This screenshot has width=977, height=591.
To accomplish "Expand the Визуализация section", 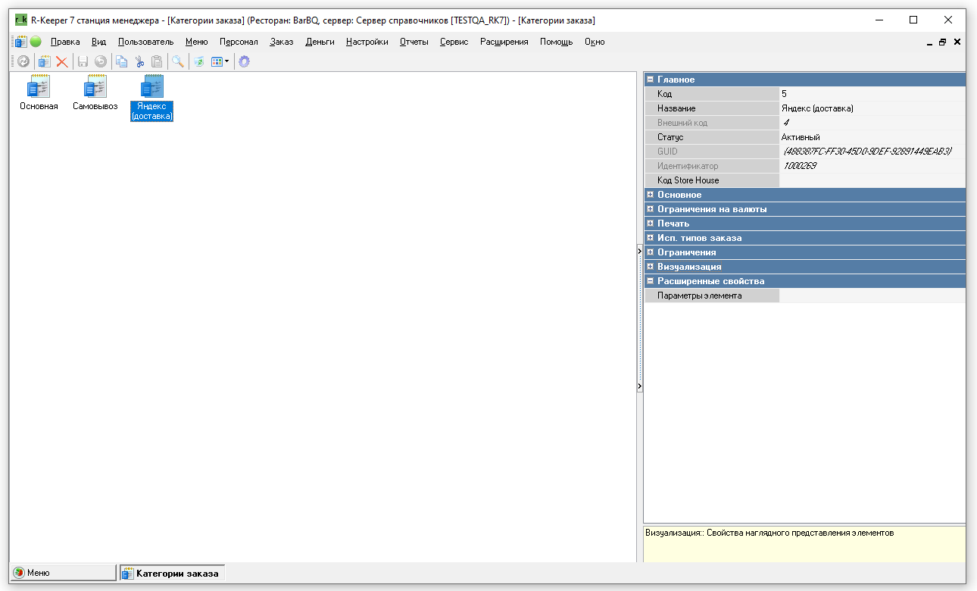I will [650, 267].
